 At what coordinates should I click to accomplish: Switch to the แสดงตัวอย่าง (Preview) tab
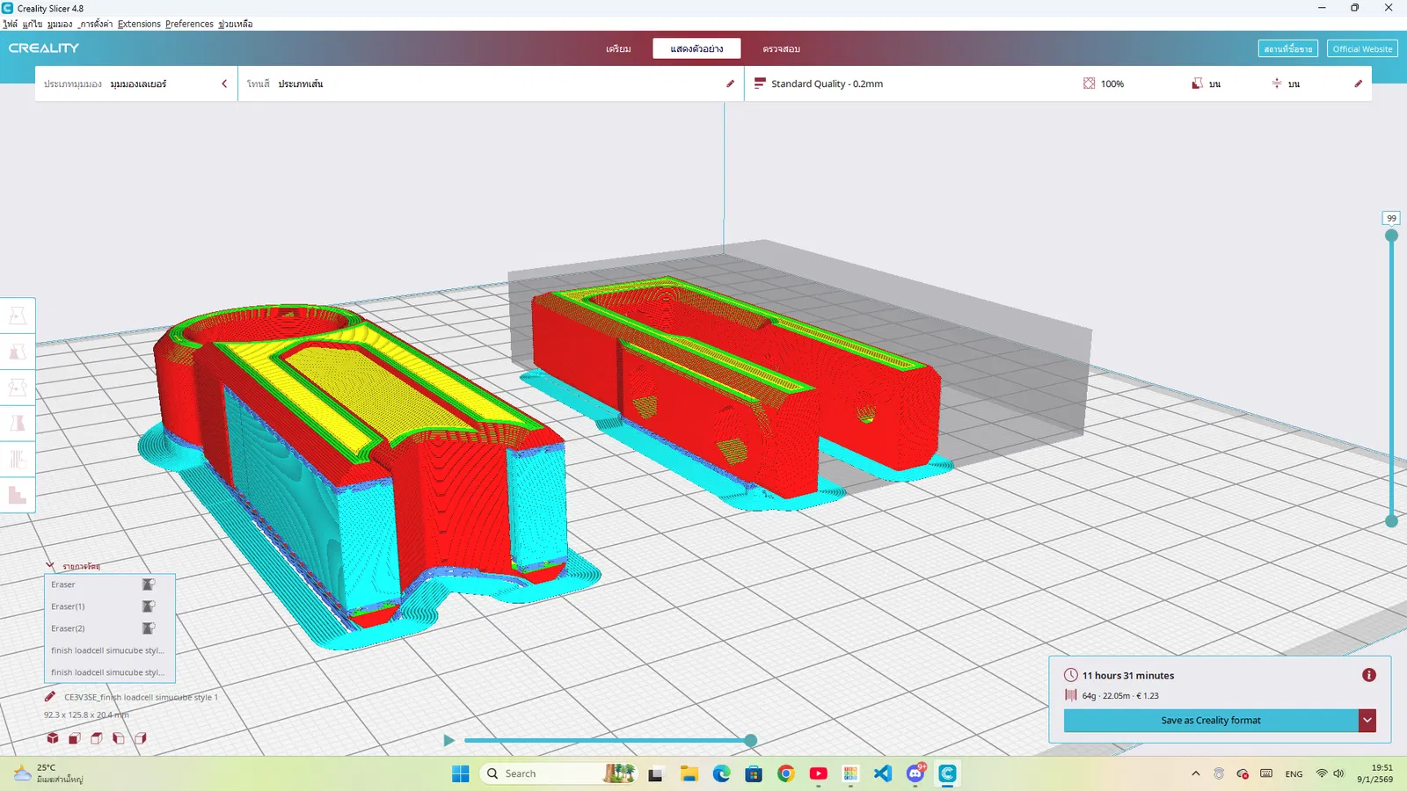(696, 48)
